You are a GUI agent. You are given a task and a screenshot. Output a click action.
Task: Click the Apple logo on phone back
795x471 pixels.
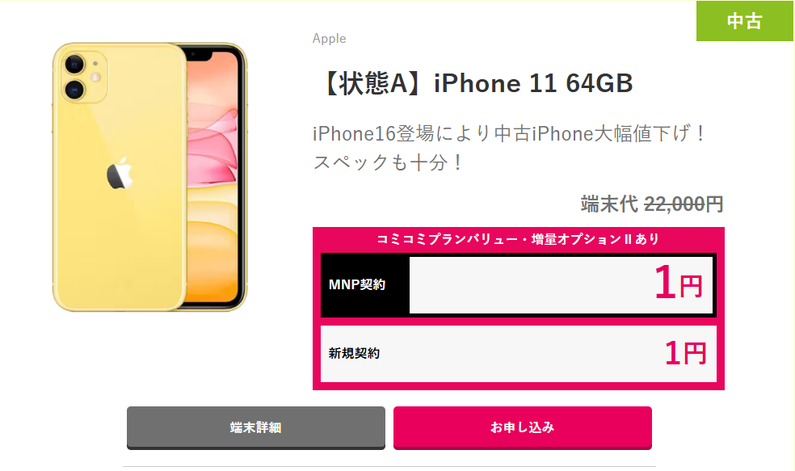point(120,174)
